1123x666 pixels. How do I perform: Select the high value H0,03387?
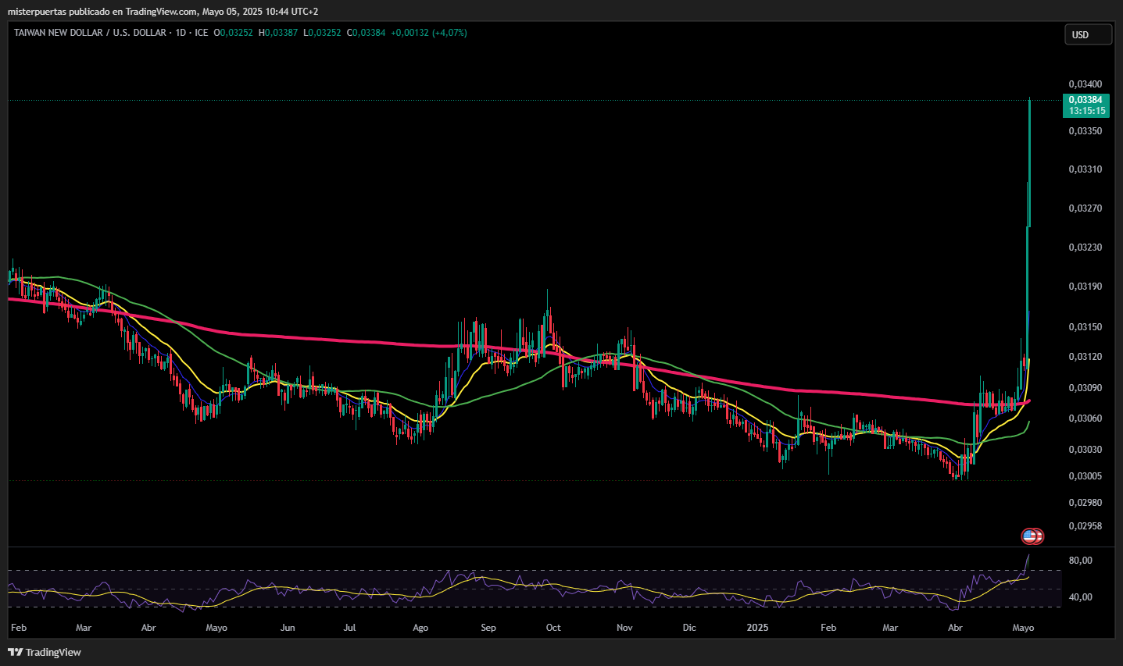[x=278, y=33]
